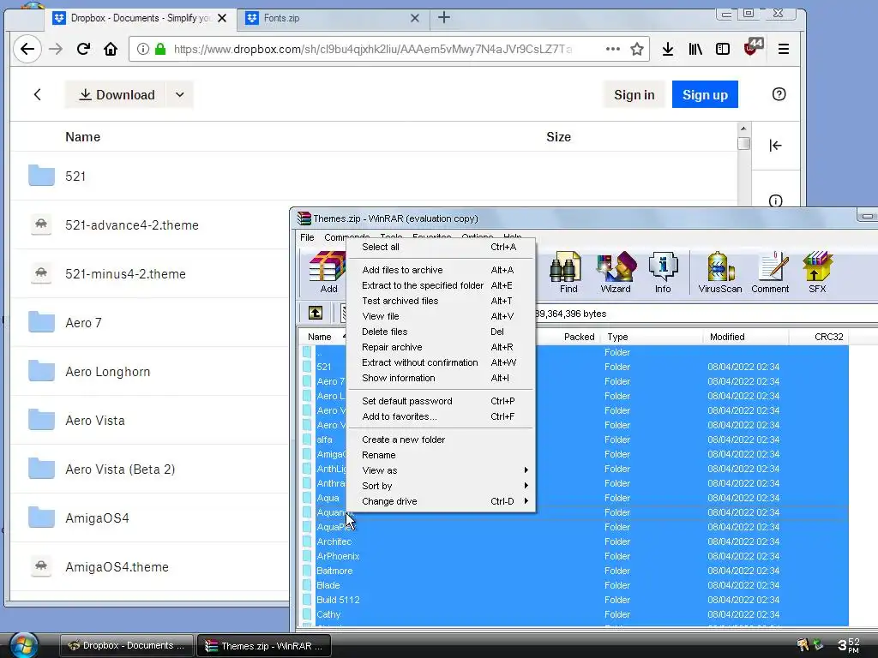Open the Firefox hamburger menu
Image resolution: width=878 pixels, height=658 pixels.
coord(784,49)
